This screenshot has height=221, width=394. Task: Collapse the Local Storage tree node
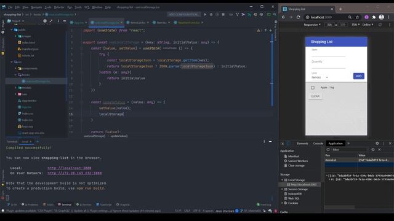(x=282, y=180)
